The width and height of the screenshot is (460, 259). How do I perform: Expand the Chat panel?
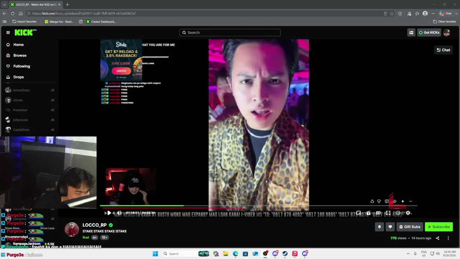click(x=443, y=50)
